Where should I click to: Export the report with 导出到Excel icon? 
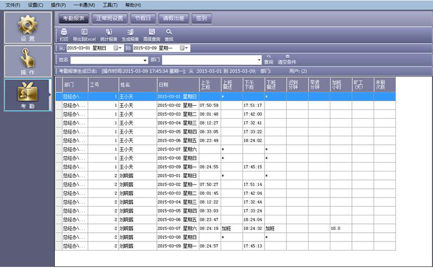click(84, 32)
